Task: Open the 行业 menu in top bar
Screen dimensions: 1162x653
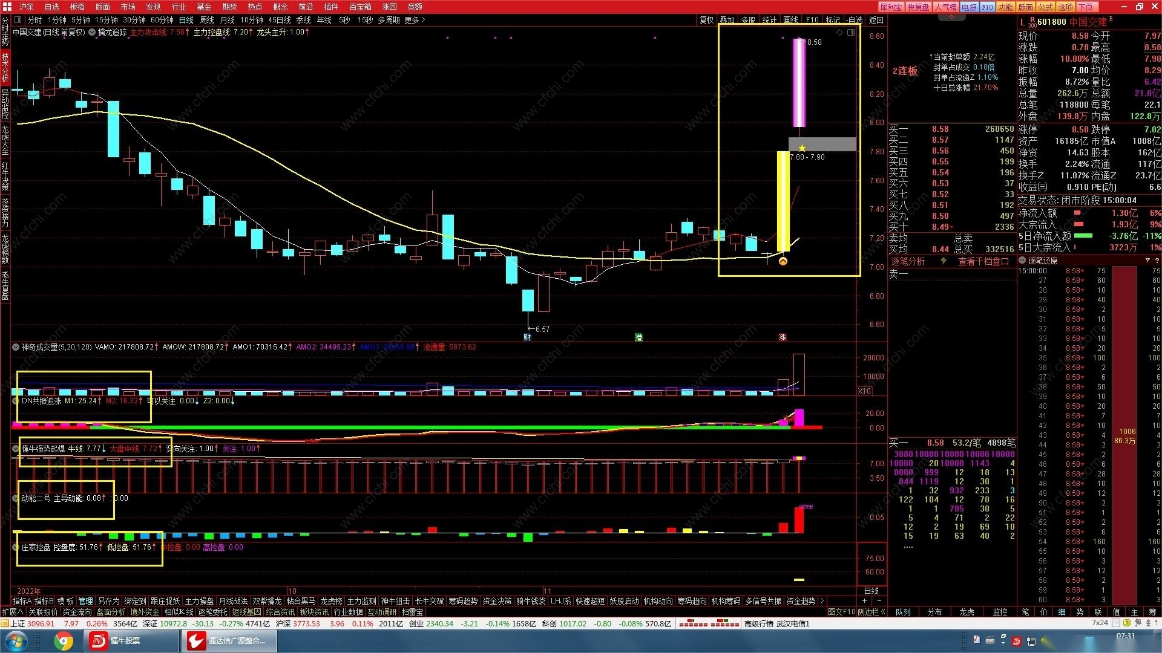Action: pyautogui.click(x=179, y=7)
